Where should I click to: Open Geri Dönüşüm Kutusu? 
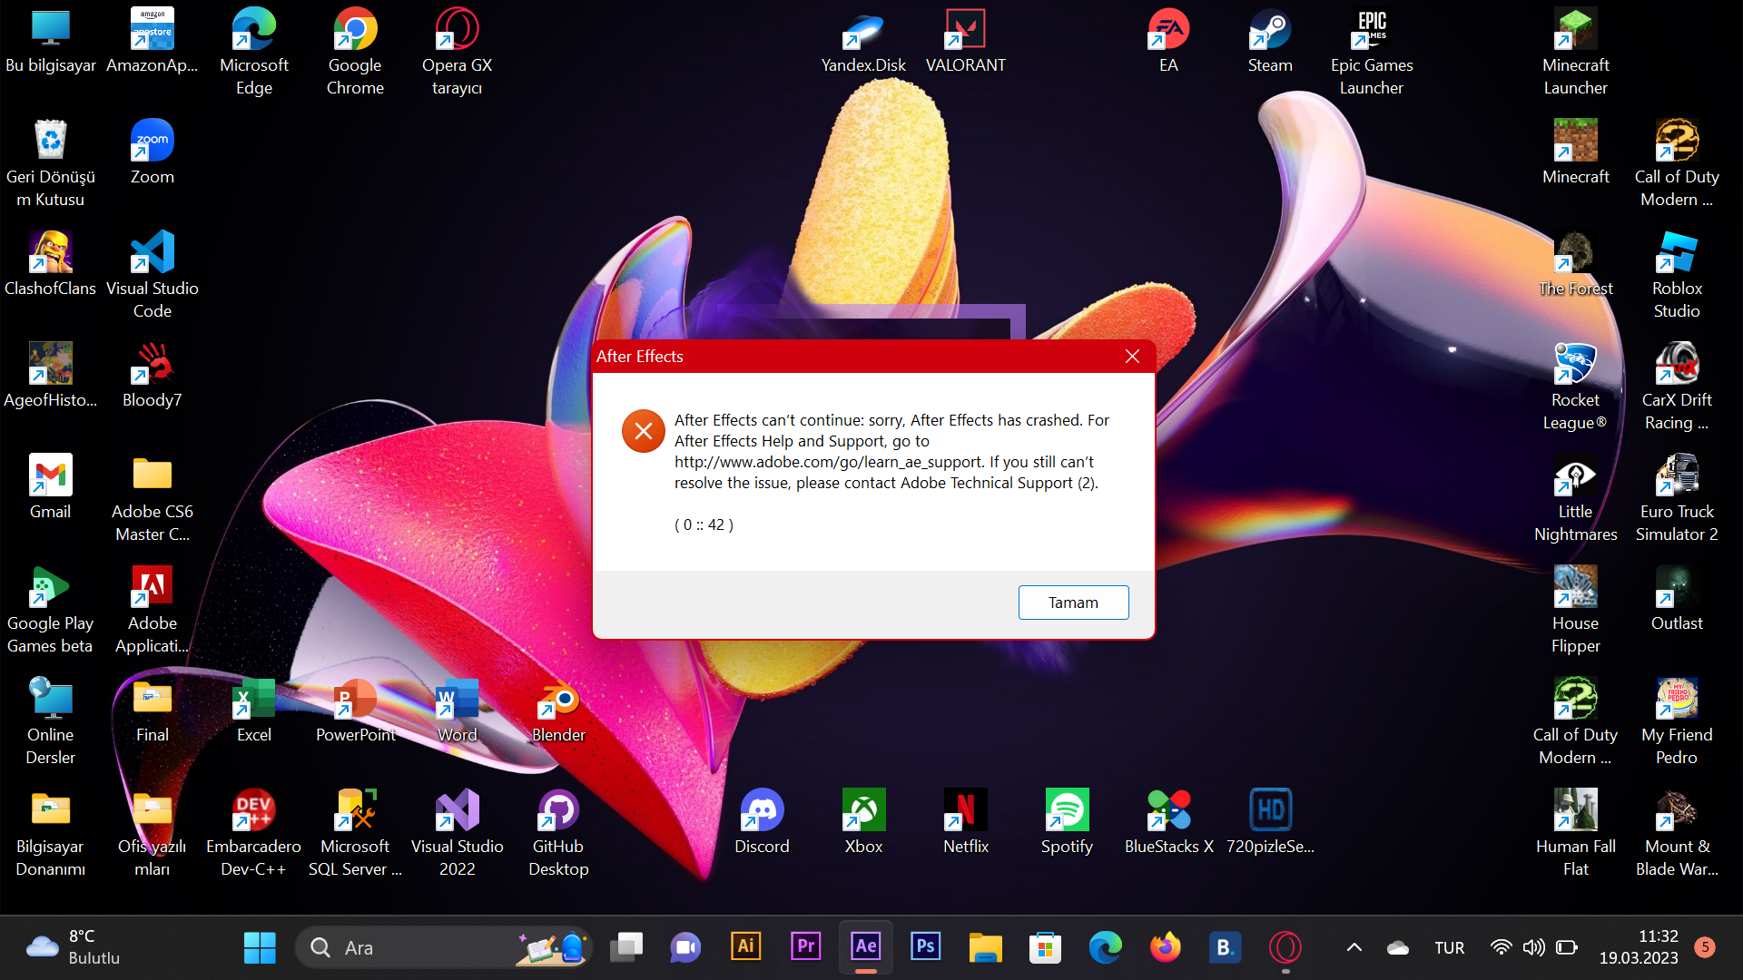point(50,141)
